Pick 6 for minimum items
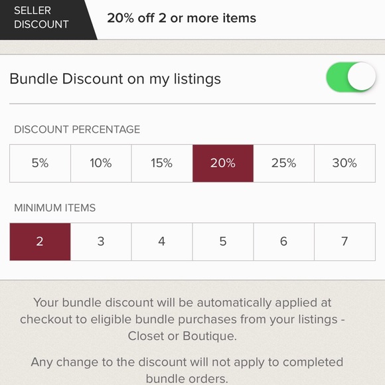Image resolution: width=385 pixels, height=385 pixels. [x=284, y=242]
